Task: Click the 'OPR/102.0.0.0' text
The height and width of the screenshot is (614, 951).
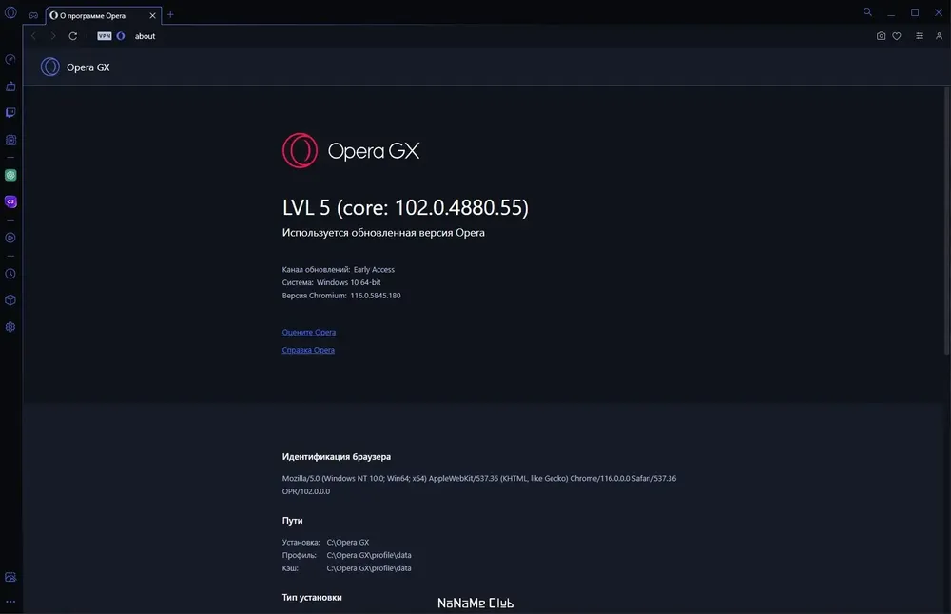Action: (x=306, y=491)
